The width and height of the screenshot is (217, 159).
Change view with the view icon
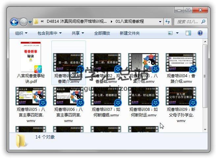170,33
